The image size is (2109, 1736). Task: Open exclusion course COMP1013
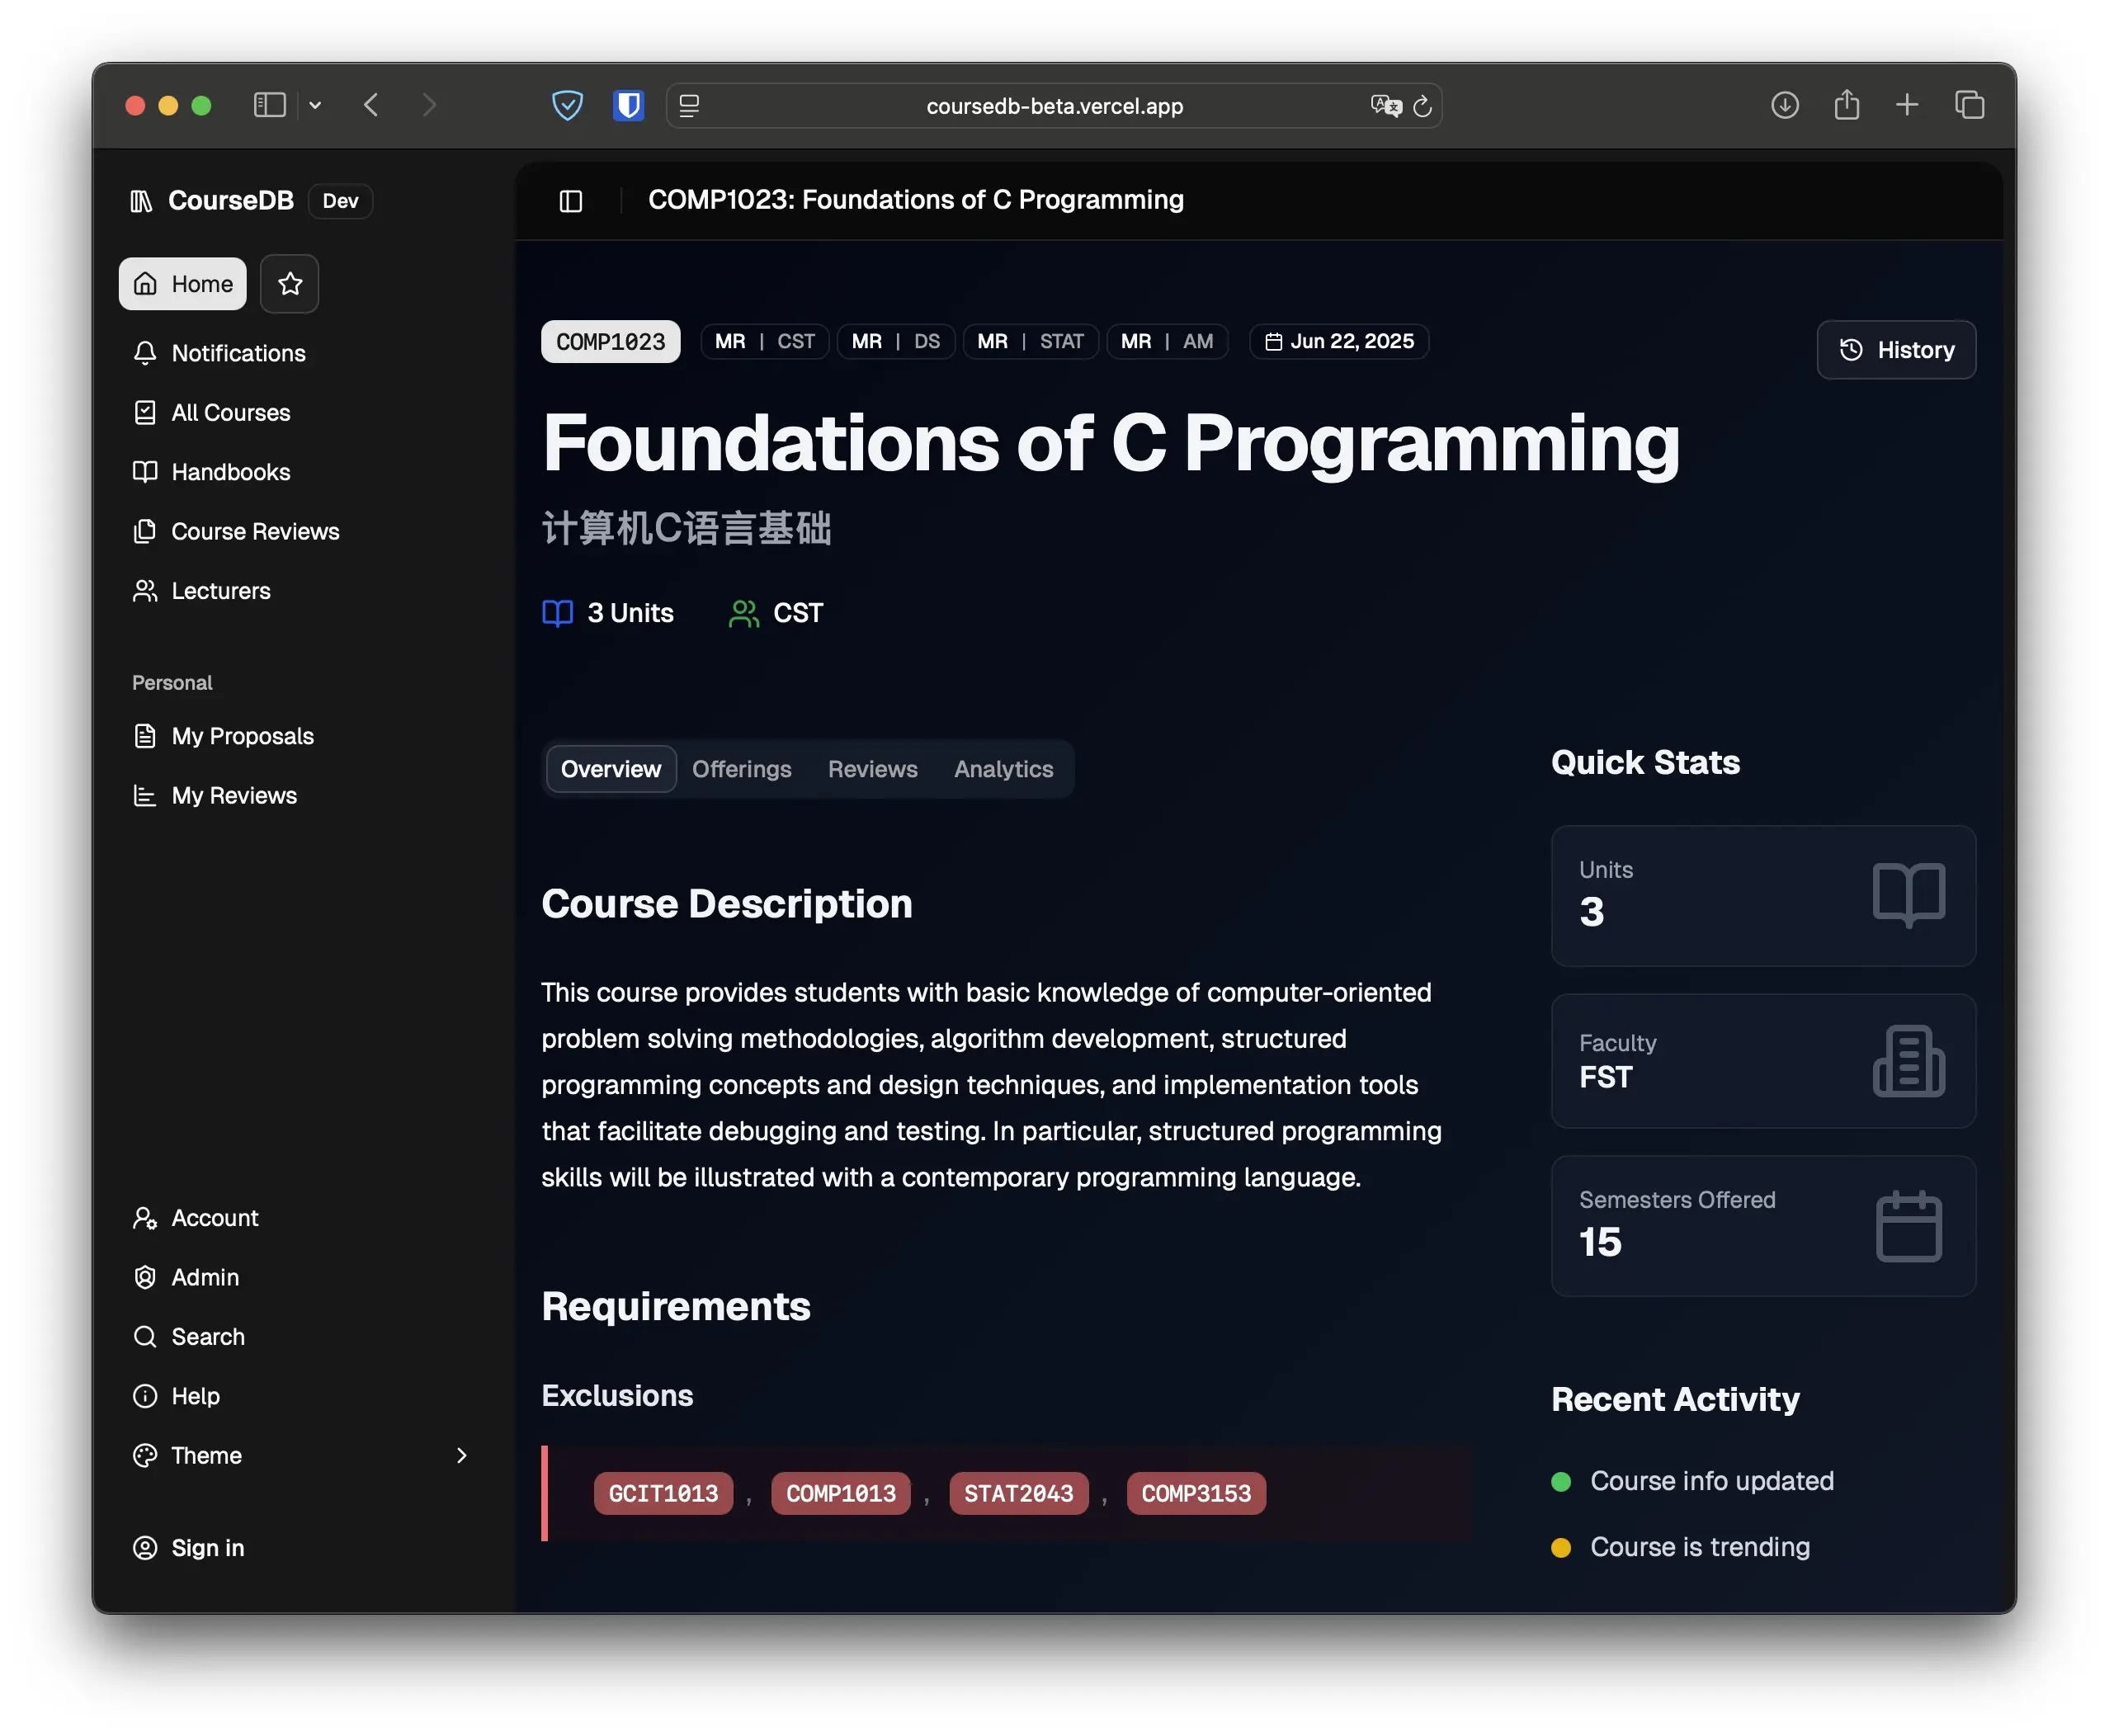click(x=840, y=1493)
